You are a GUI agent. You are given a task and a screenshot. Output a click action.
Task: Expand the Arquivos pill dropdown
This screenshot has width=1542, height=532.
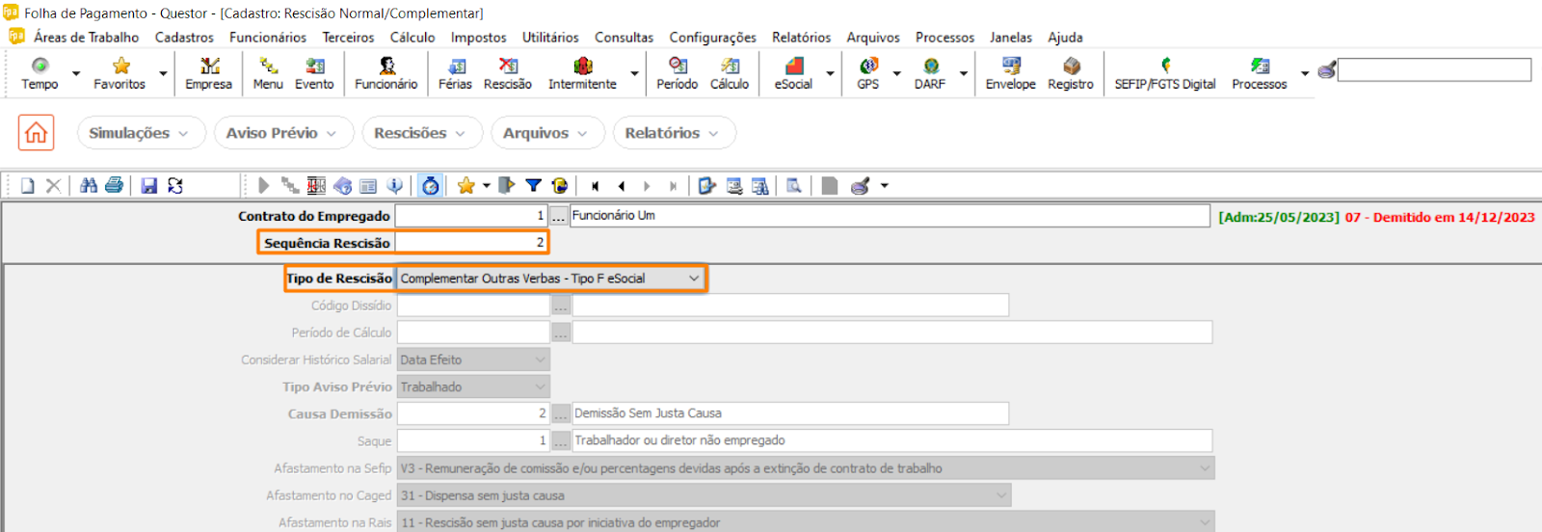(x=547, y=133)
